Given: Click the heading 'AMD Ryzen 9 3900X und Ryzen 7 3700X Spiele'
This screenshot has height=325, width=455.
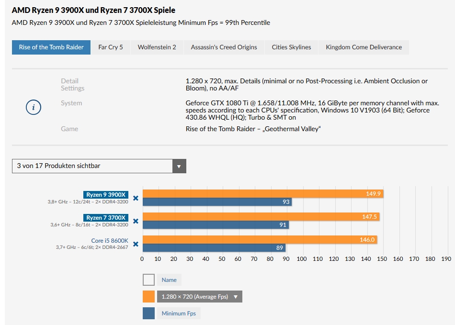Looking at the screenshot, I should (x=93, y=10).
